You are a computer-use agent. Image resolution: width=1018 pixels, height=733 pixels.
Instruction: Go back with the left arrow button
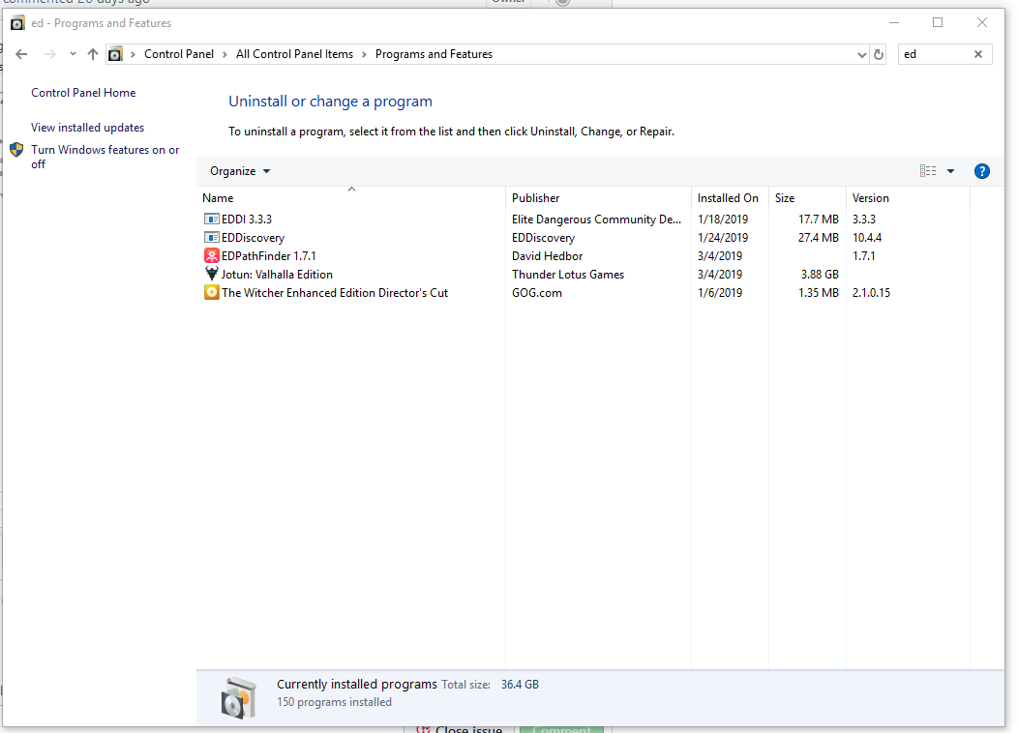(x=21, y=54)
